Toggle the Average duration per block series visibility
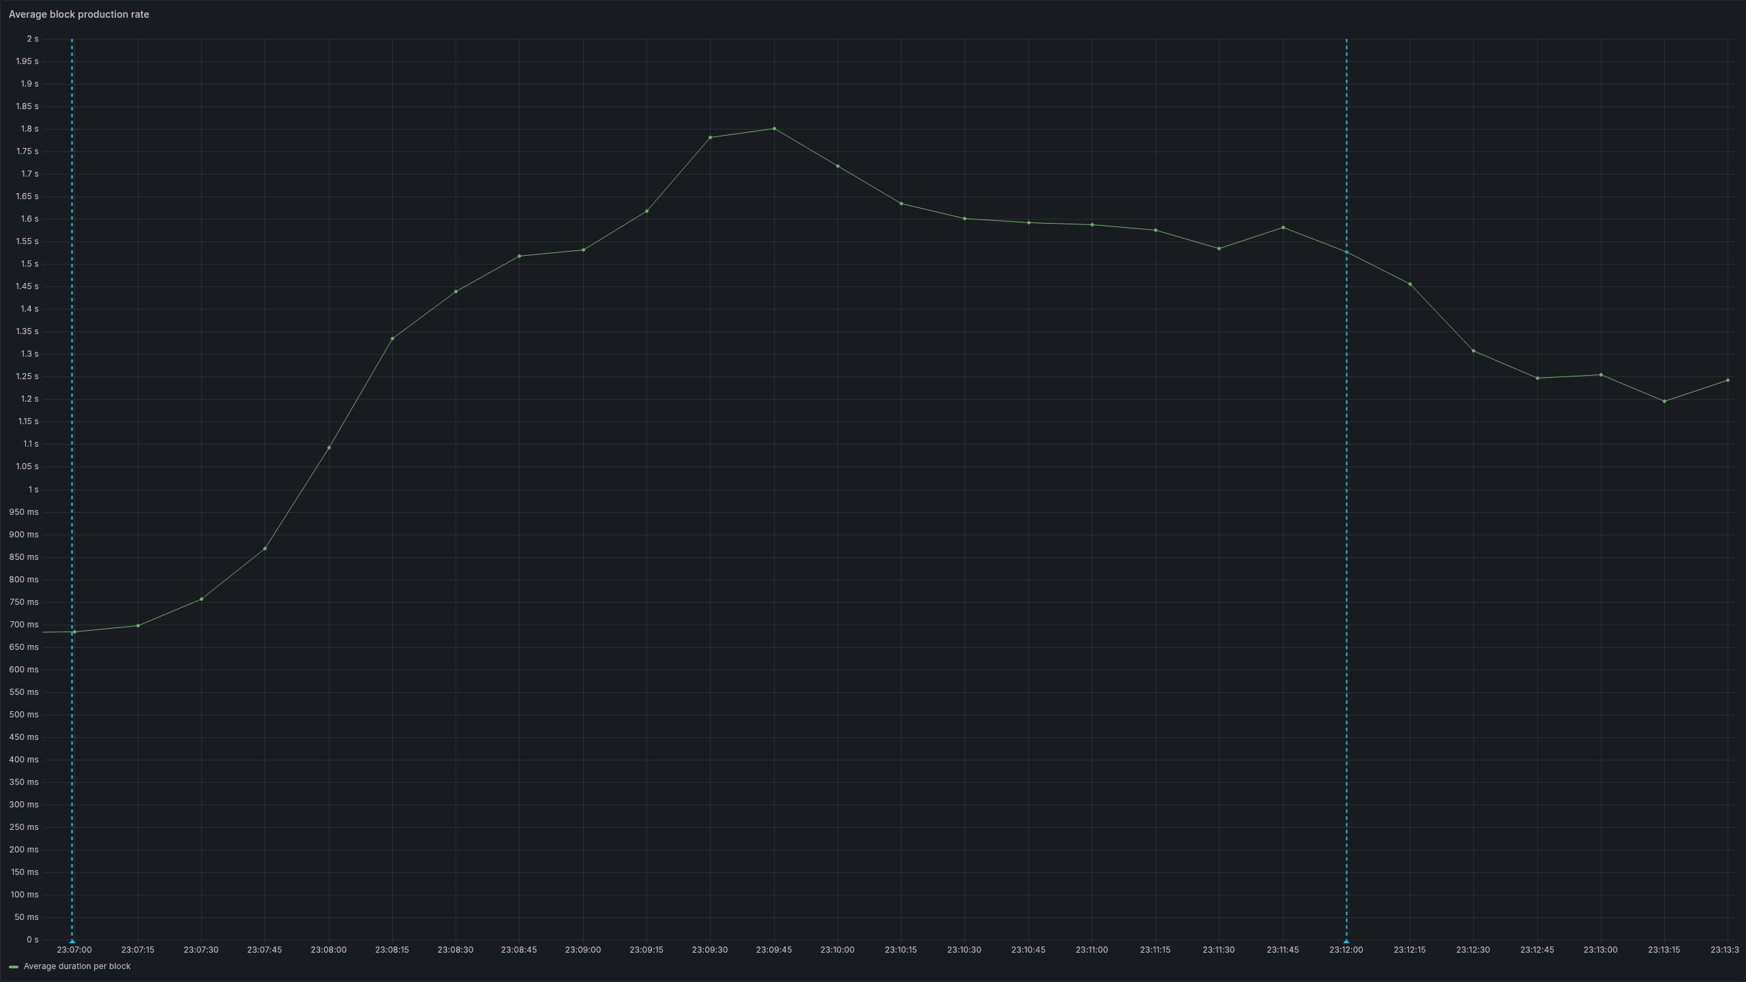The width and height of the screenshot is (1746, 982). (x=77, y=966)
